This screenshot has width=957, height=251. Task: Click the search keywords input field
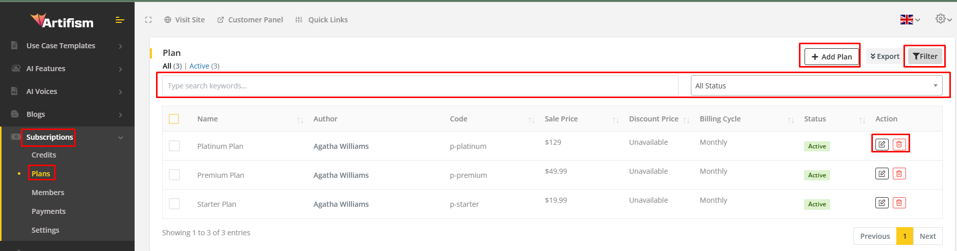(420, 86)
